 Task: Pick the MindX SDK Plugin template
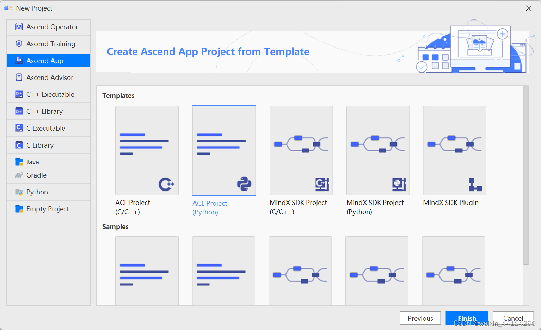point(455,150)
